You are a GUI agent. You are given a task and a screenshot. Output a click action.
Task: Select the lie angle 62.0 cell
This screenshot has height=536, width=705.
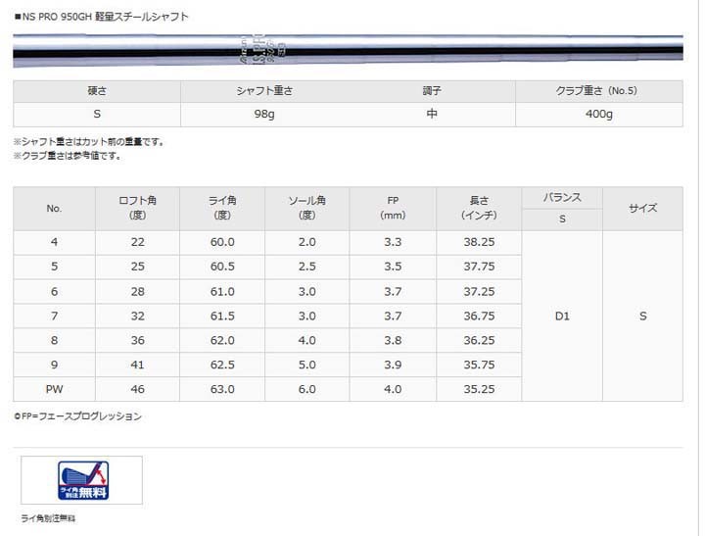click(222, 341)
